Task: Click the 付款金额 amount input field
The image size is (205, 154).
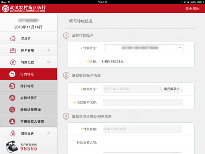Action: 142,129
